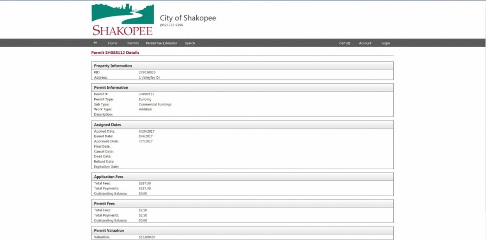Screen dimensions: 486x240
Task: Click the Assigned Dates section header
Action: pos(107,125)
